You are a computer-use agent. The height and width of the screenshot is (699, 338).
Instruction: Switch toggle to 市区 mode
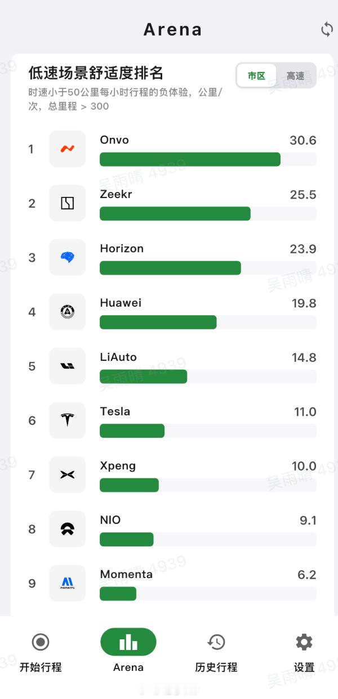[257, 75]
